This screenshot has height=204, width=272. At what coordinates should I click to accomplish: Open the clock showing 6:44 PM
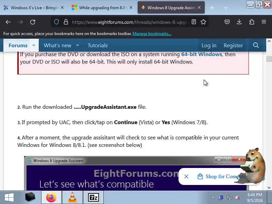(x=255, y=198)
